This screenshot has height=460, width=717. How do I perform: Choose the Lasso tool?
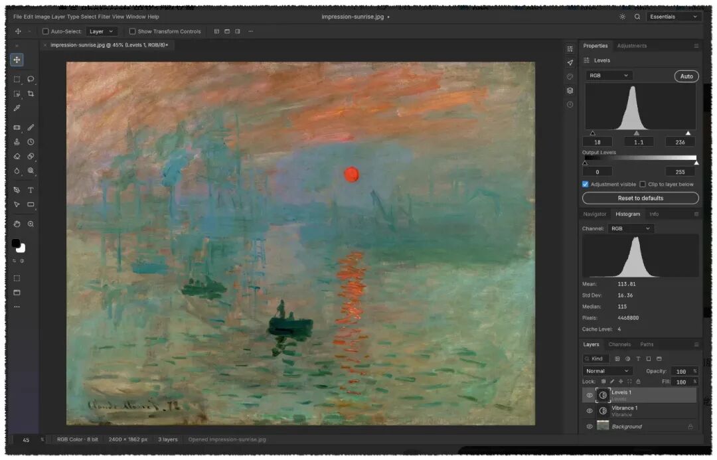(31, 79)
